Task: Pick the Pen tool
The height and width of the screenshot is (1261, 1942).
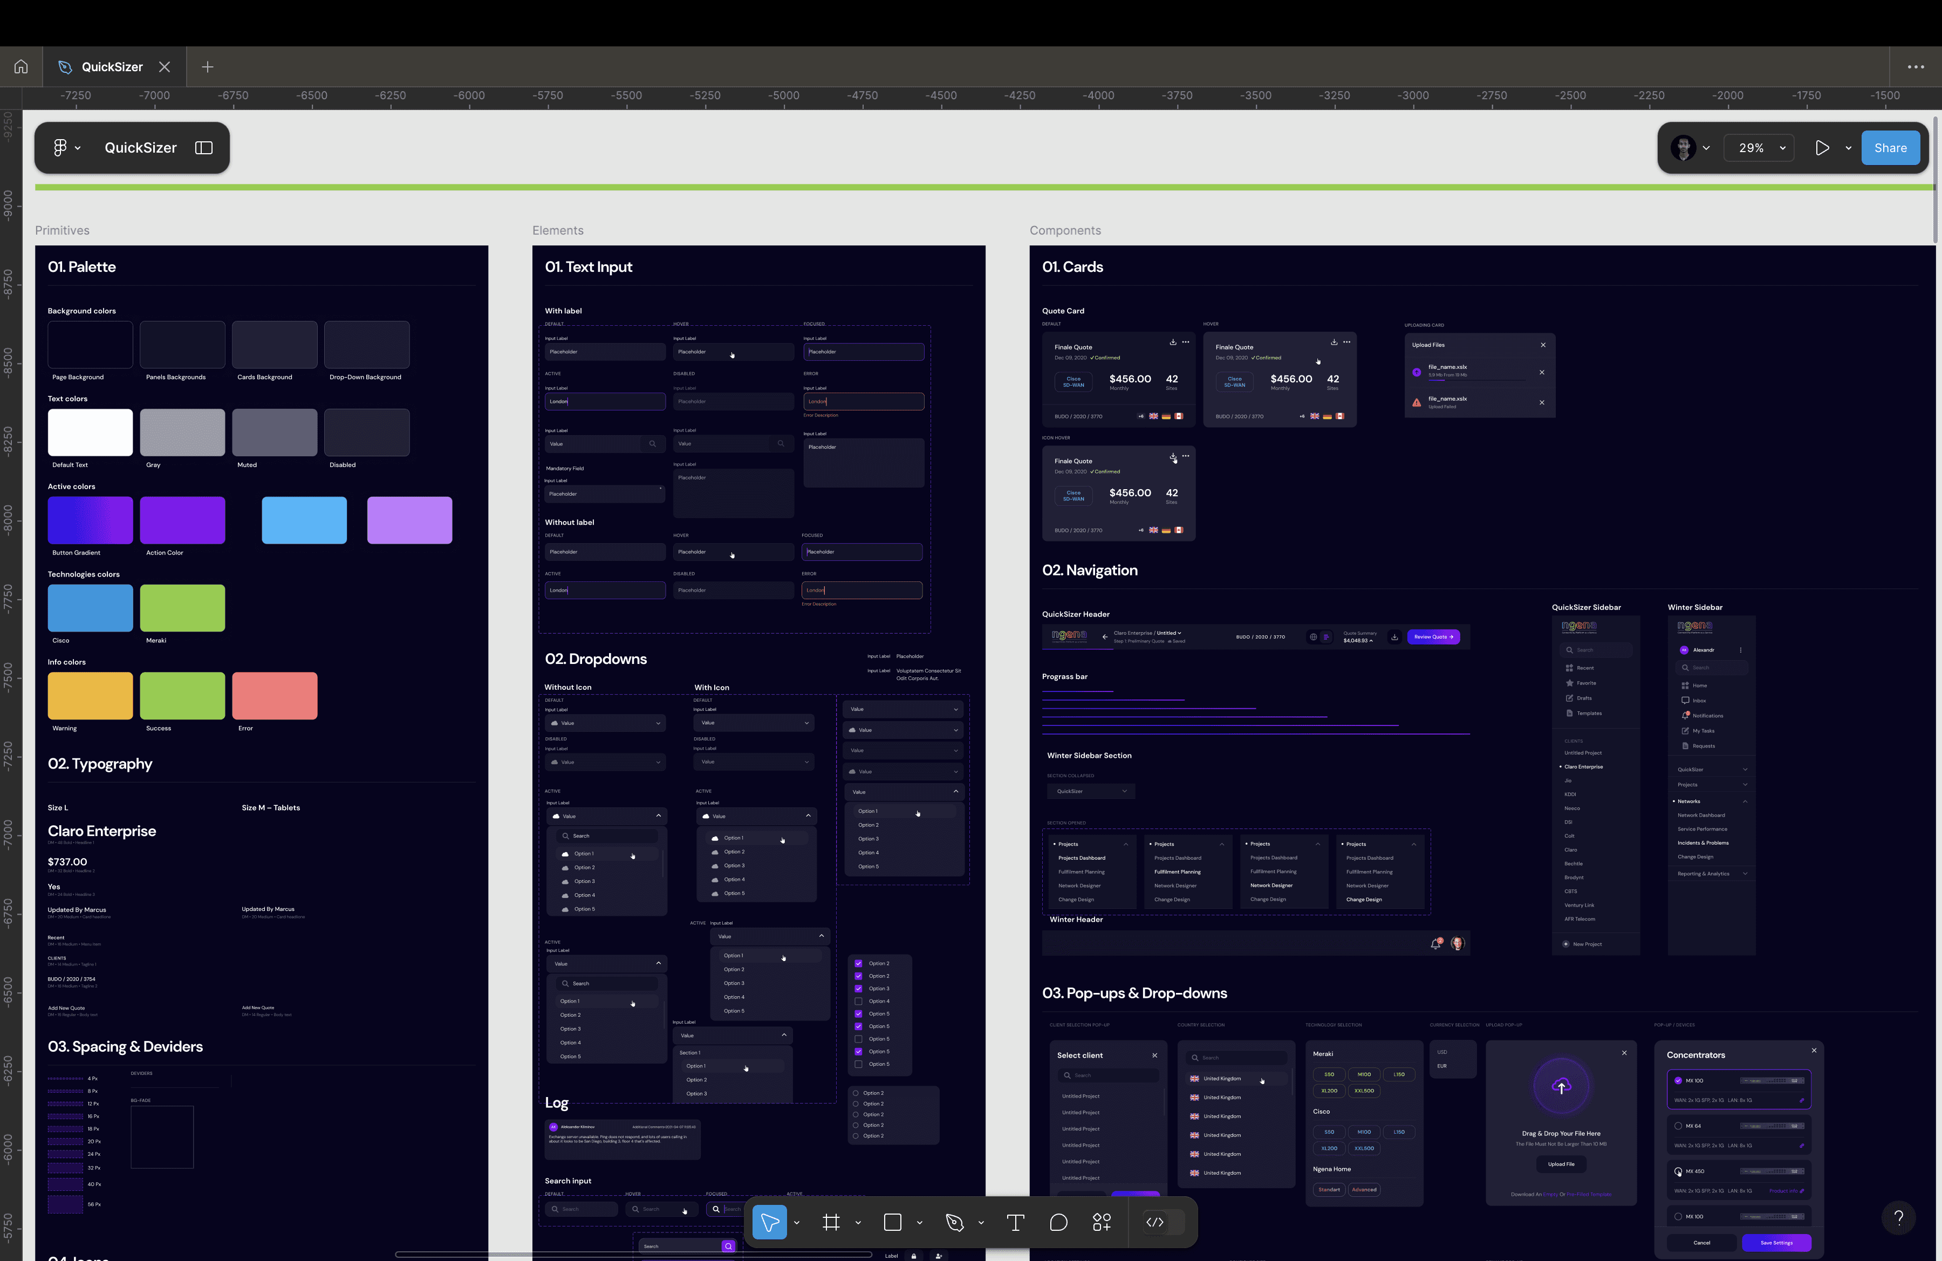Action: click(x=955, y=1222)
